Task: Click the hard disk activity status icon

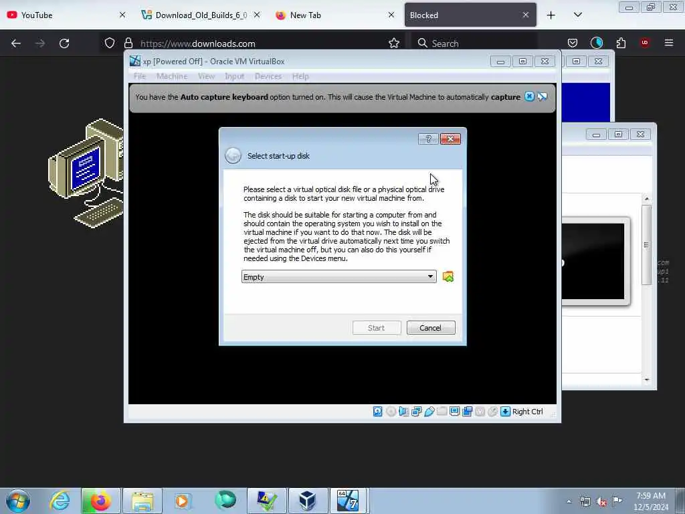Action: click(x=377, y=412)
